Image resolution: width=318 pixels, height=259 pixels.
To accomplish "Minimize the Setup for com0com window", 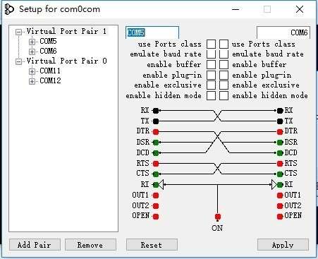I will pyautogui.click(x=236, y=9).
